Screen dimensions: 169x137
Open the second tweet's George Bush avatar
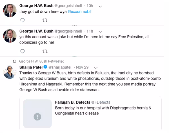click(x=10, y=36)
